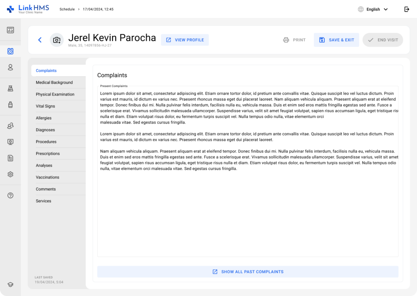Click the Save & Exit button
The width and height of the screenshot is (417, 296).
(336, 40)
